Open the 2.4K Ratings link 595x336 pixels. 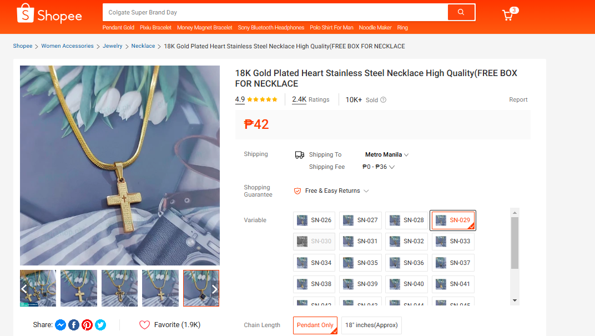310,100
